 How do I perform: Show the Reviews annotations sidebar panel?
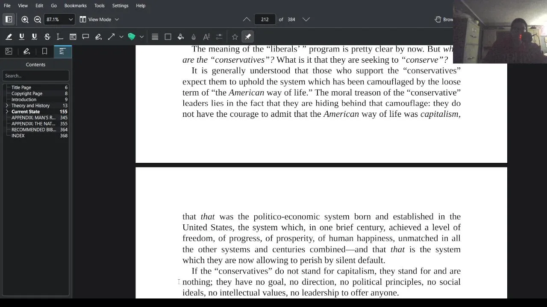coord(26,51)
